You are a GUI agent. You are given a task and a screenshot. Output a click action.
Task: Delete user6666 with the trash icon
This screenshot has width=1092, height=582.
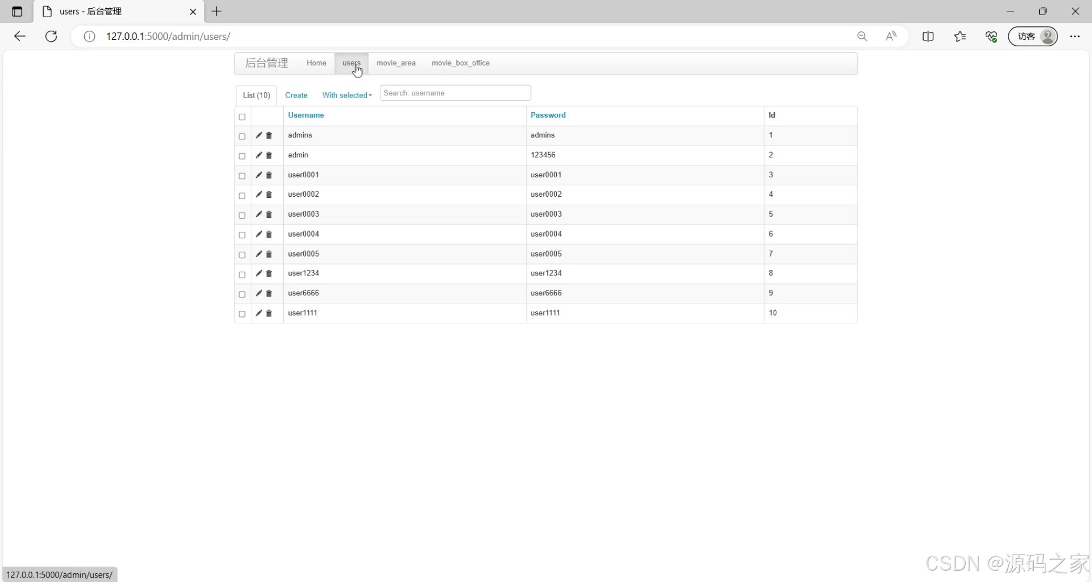point(269,293)
